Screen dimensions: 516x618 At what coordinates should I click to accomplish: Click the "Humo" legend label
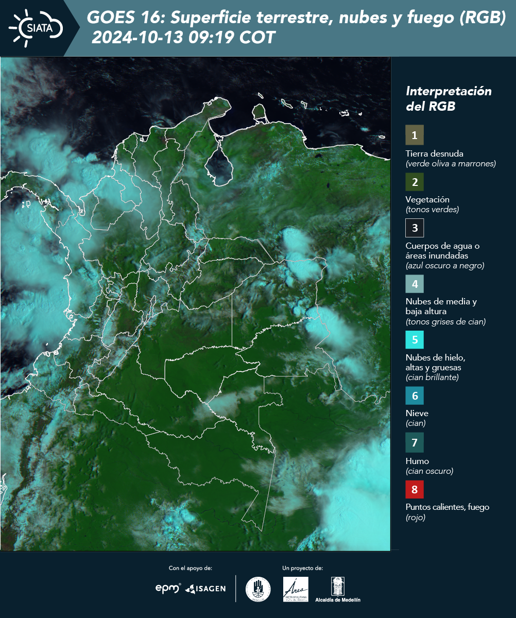417,461
